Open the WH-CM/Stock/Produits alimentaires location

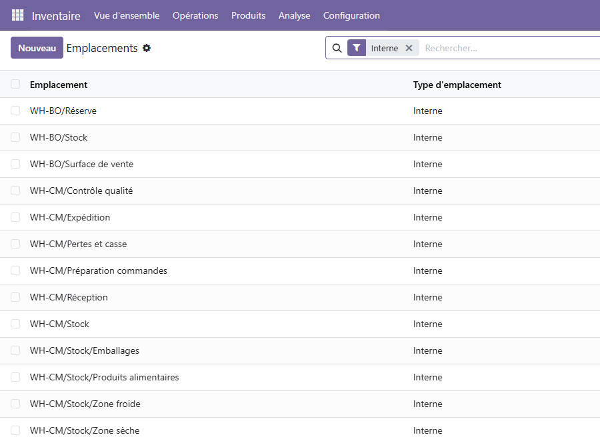coord(104,377)
